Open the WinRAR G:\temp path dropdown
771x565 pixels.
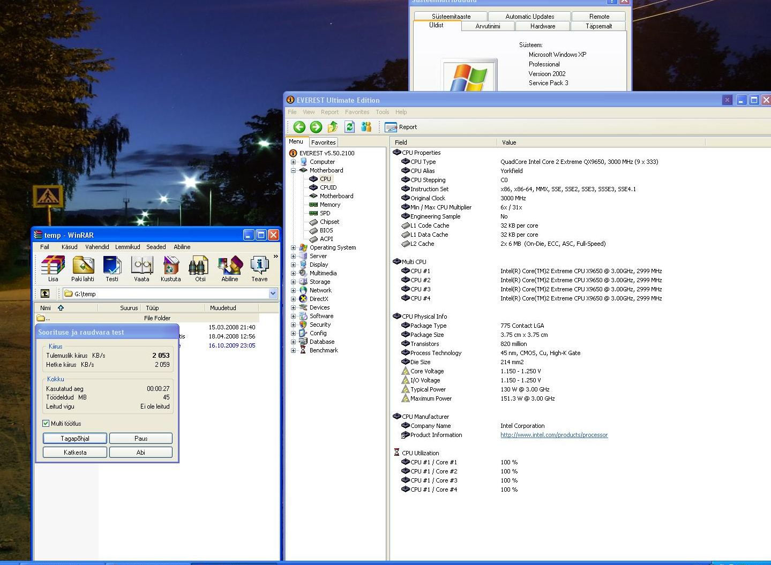click(x=273, y=293)
